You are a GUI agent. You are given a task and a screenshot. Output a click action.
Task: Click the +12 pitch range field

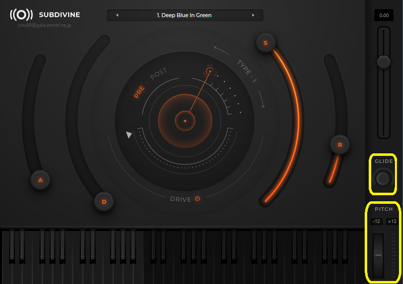[x=392, y=221]
